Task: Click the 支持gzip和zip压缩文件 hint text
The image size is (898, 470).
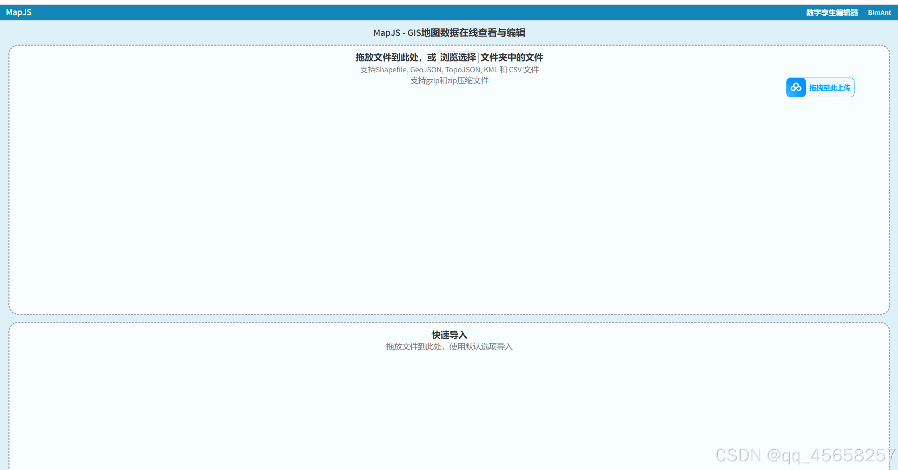Action: pyautogui.click(x=449, y=81)
